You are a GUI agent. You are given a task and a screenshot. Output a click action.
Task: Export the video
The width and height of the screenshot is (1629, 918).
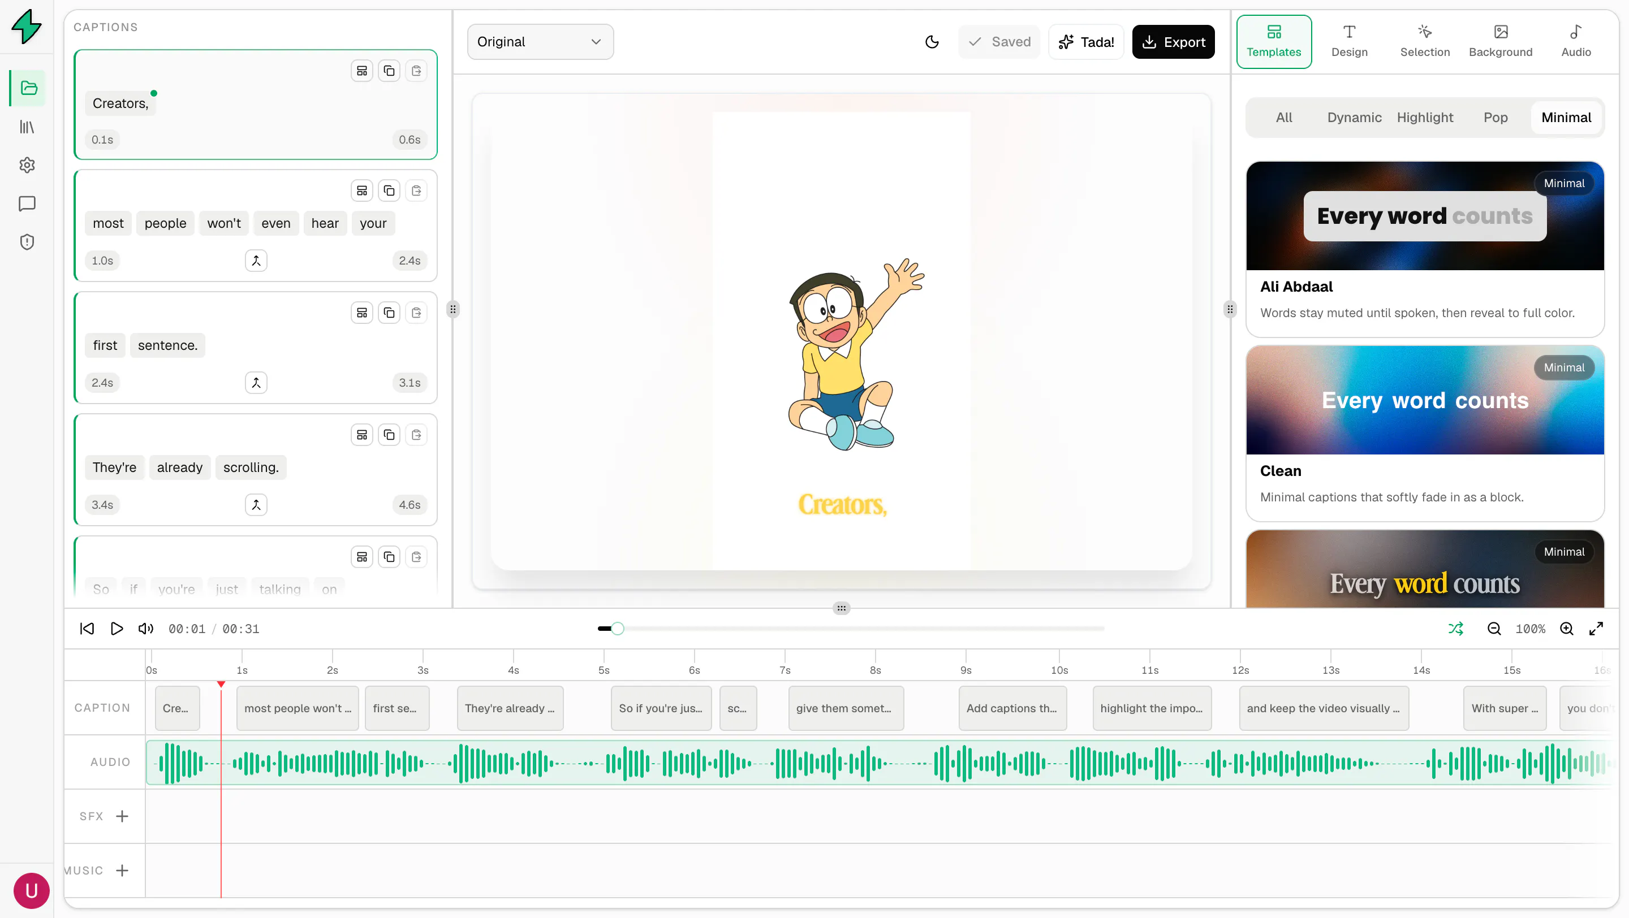point(1173,42)
